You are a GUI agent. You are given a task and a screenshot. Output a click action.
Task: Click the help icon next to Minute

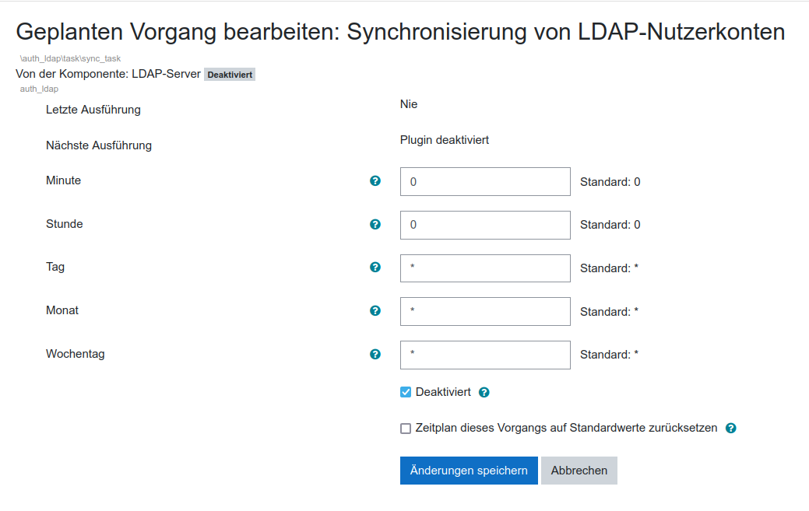pos(375,181)
